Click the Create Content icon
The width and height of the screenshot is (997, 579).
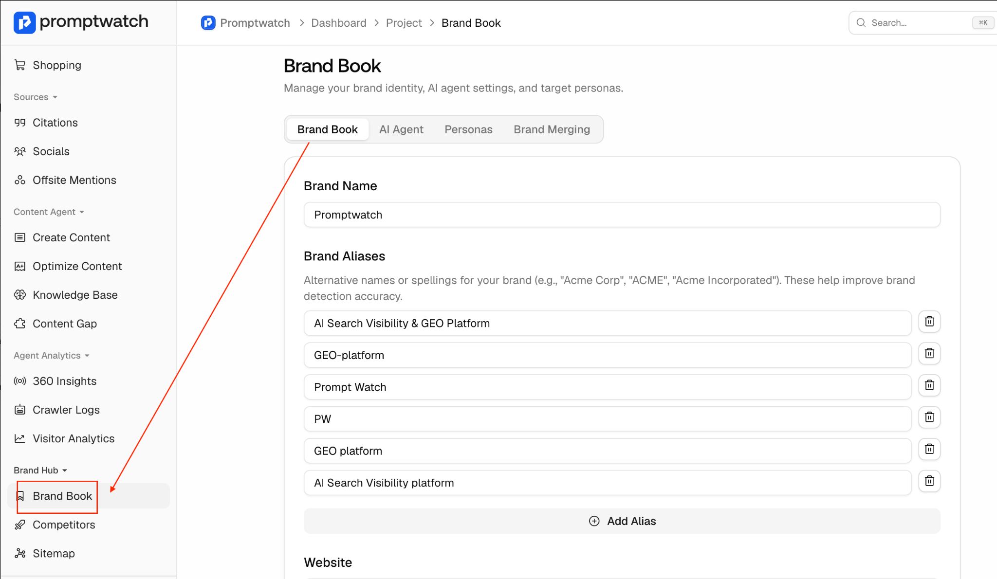point(19,237)
